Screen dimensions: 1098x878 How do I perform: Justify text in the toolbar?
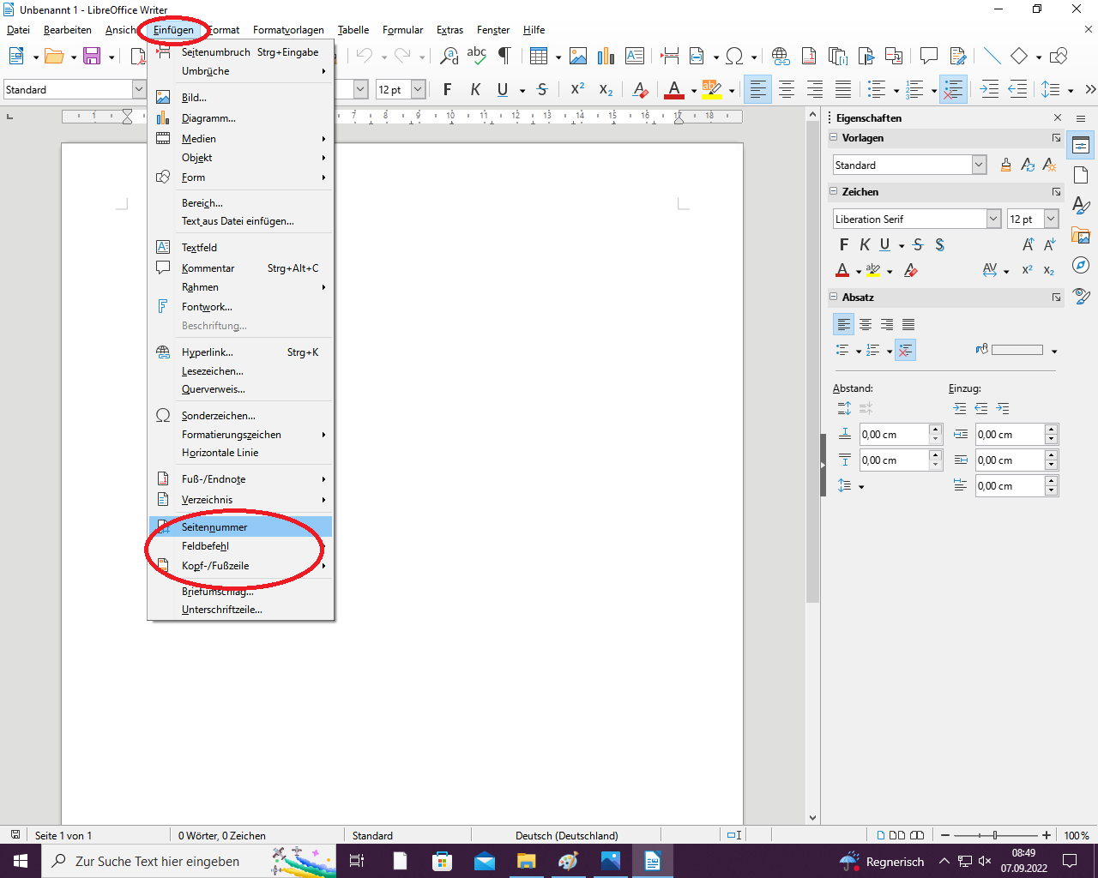[843, 89]
